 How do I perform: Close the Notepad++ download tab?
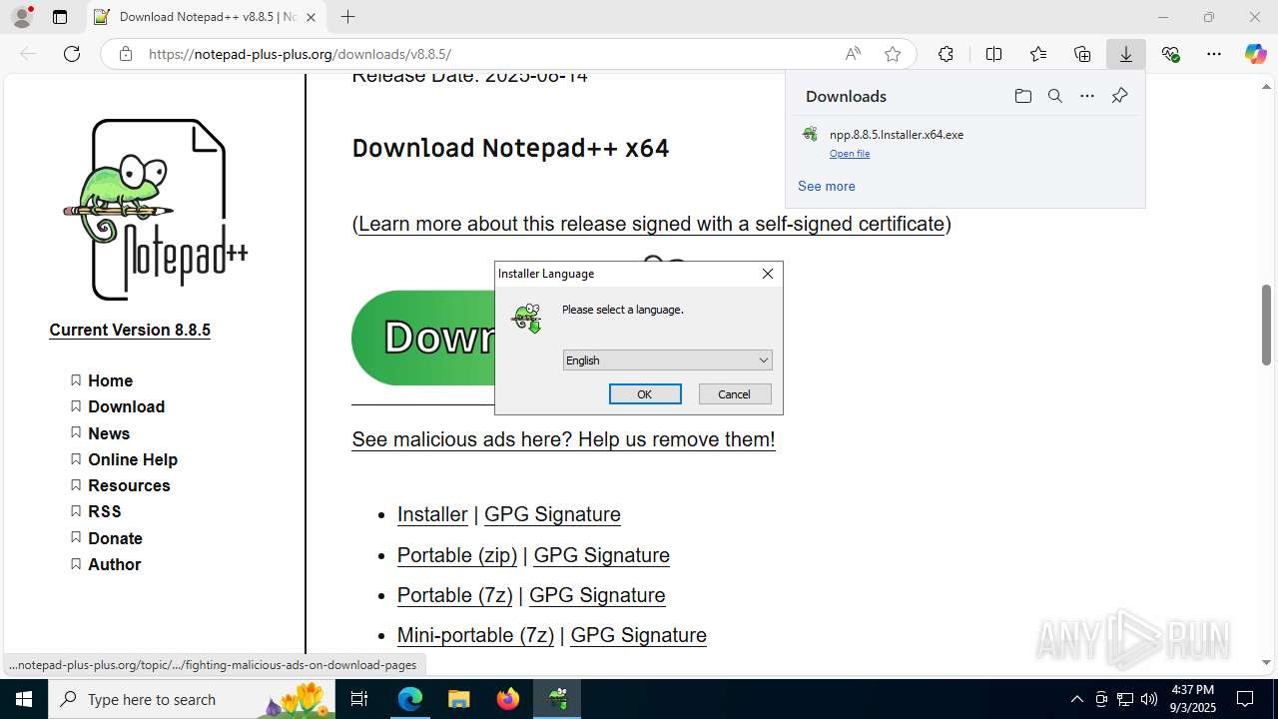tap(311, 17)
